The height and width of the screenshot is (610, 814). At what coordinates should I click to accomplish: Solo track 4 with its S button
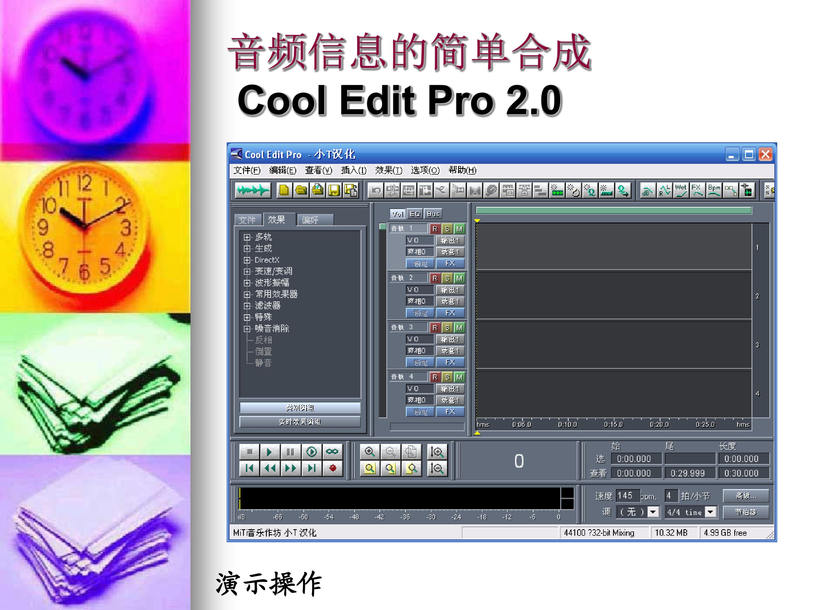coord(447,377)
